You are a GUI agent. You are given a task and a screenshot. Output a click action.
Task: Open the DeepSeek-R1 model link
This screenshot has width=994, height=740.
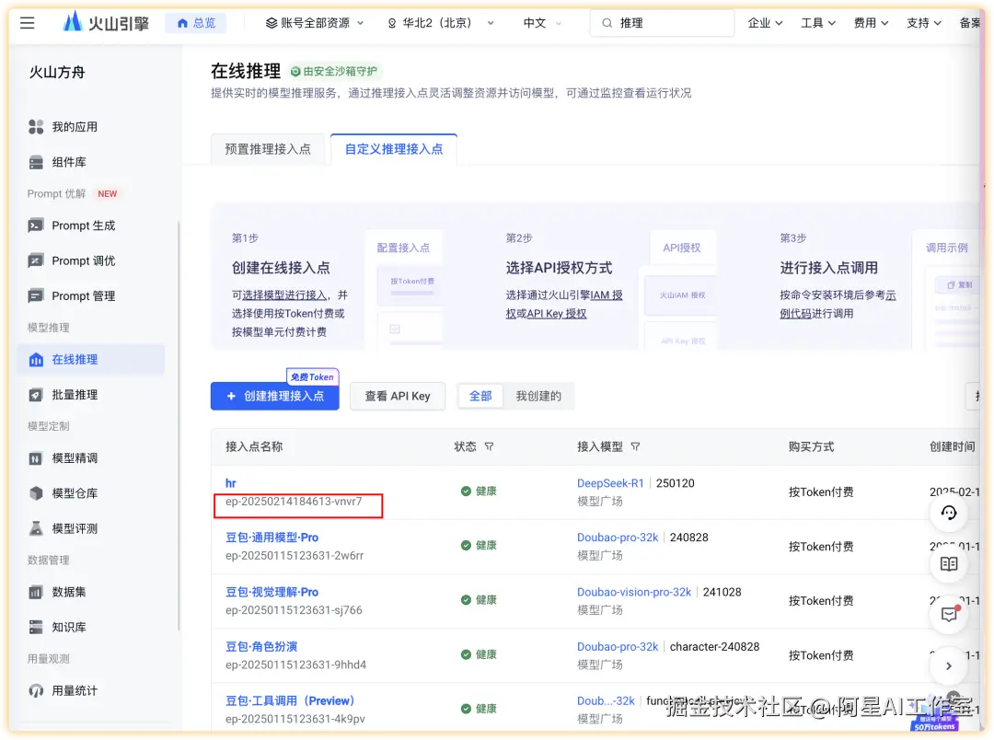(610, 483)
